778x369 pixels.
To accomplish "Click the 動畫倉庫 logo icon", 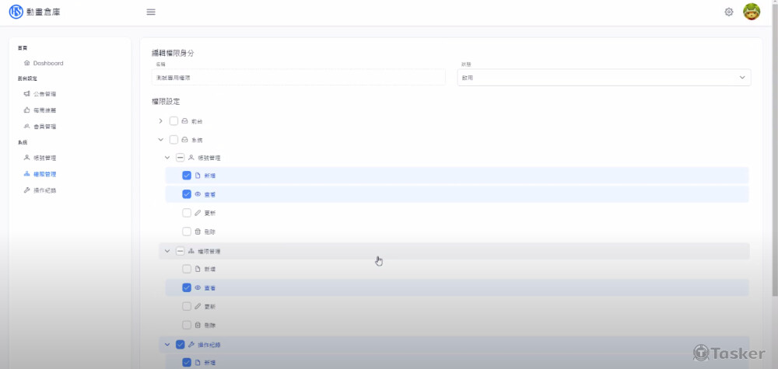I will (16, 12).
